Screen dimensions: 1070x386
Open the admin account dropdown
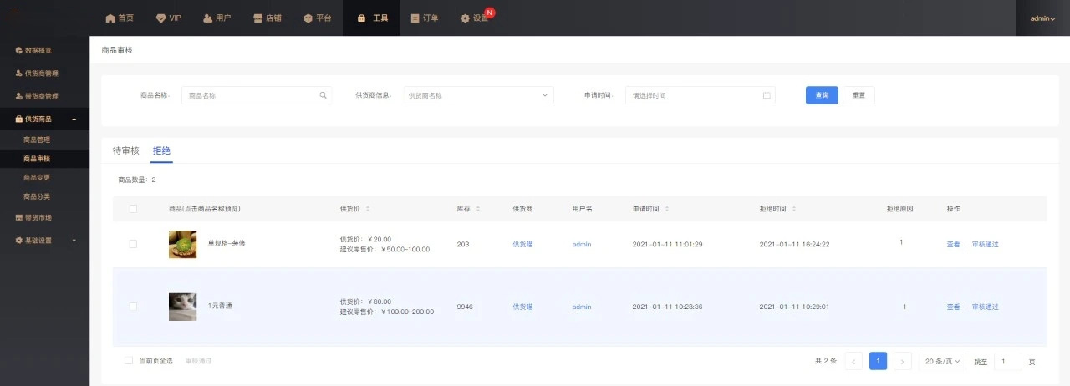(x=1042, y=18)
